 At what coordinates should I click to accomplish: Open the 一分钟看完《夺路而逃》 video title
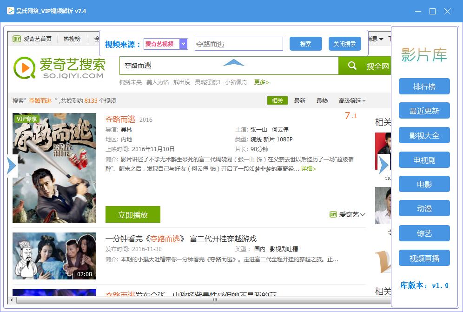point(181,239)
